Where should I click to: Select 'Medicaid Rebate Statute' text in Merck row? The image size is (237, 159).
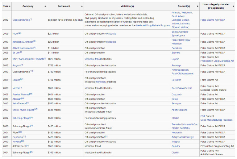point(214,90)
